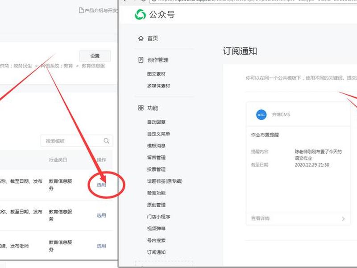Click the 截至日期 field label on card
The width and height of the screenshot is (357, 268).
260,164
